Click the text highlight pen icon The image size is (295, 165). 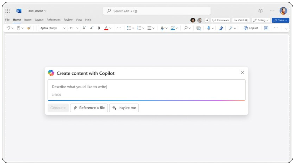[x=173, y=28]
